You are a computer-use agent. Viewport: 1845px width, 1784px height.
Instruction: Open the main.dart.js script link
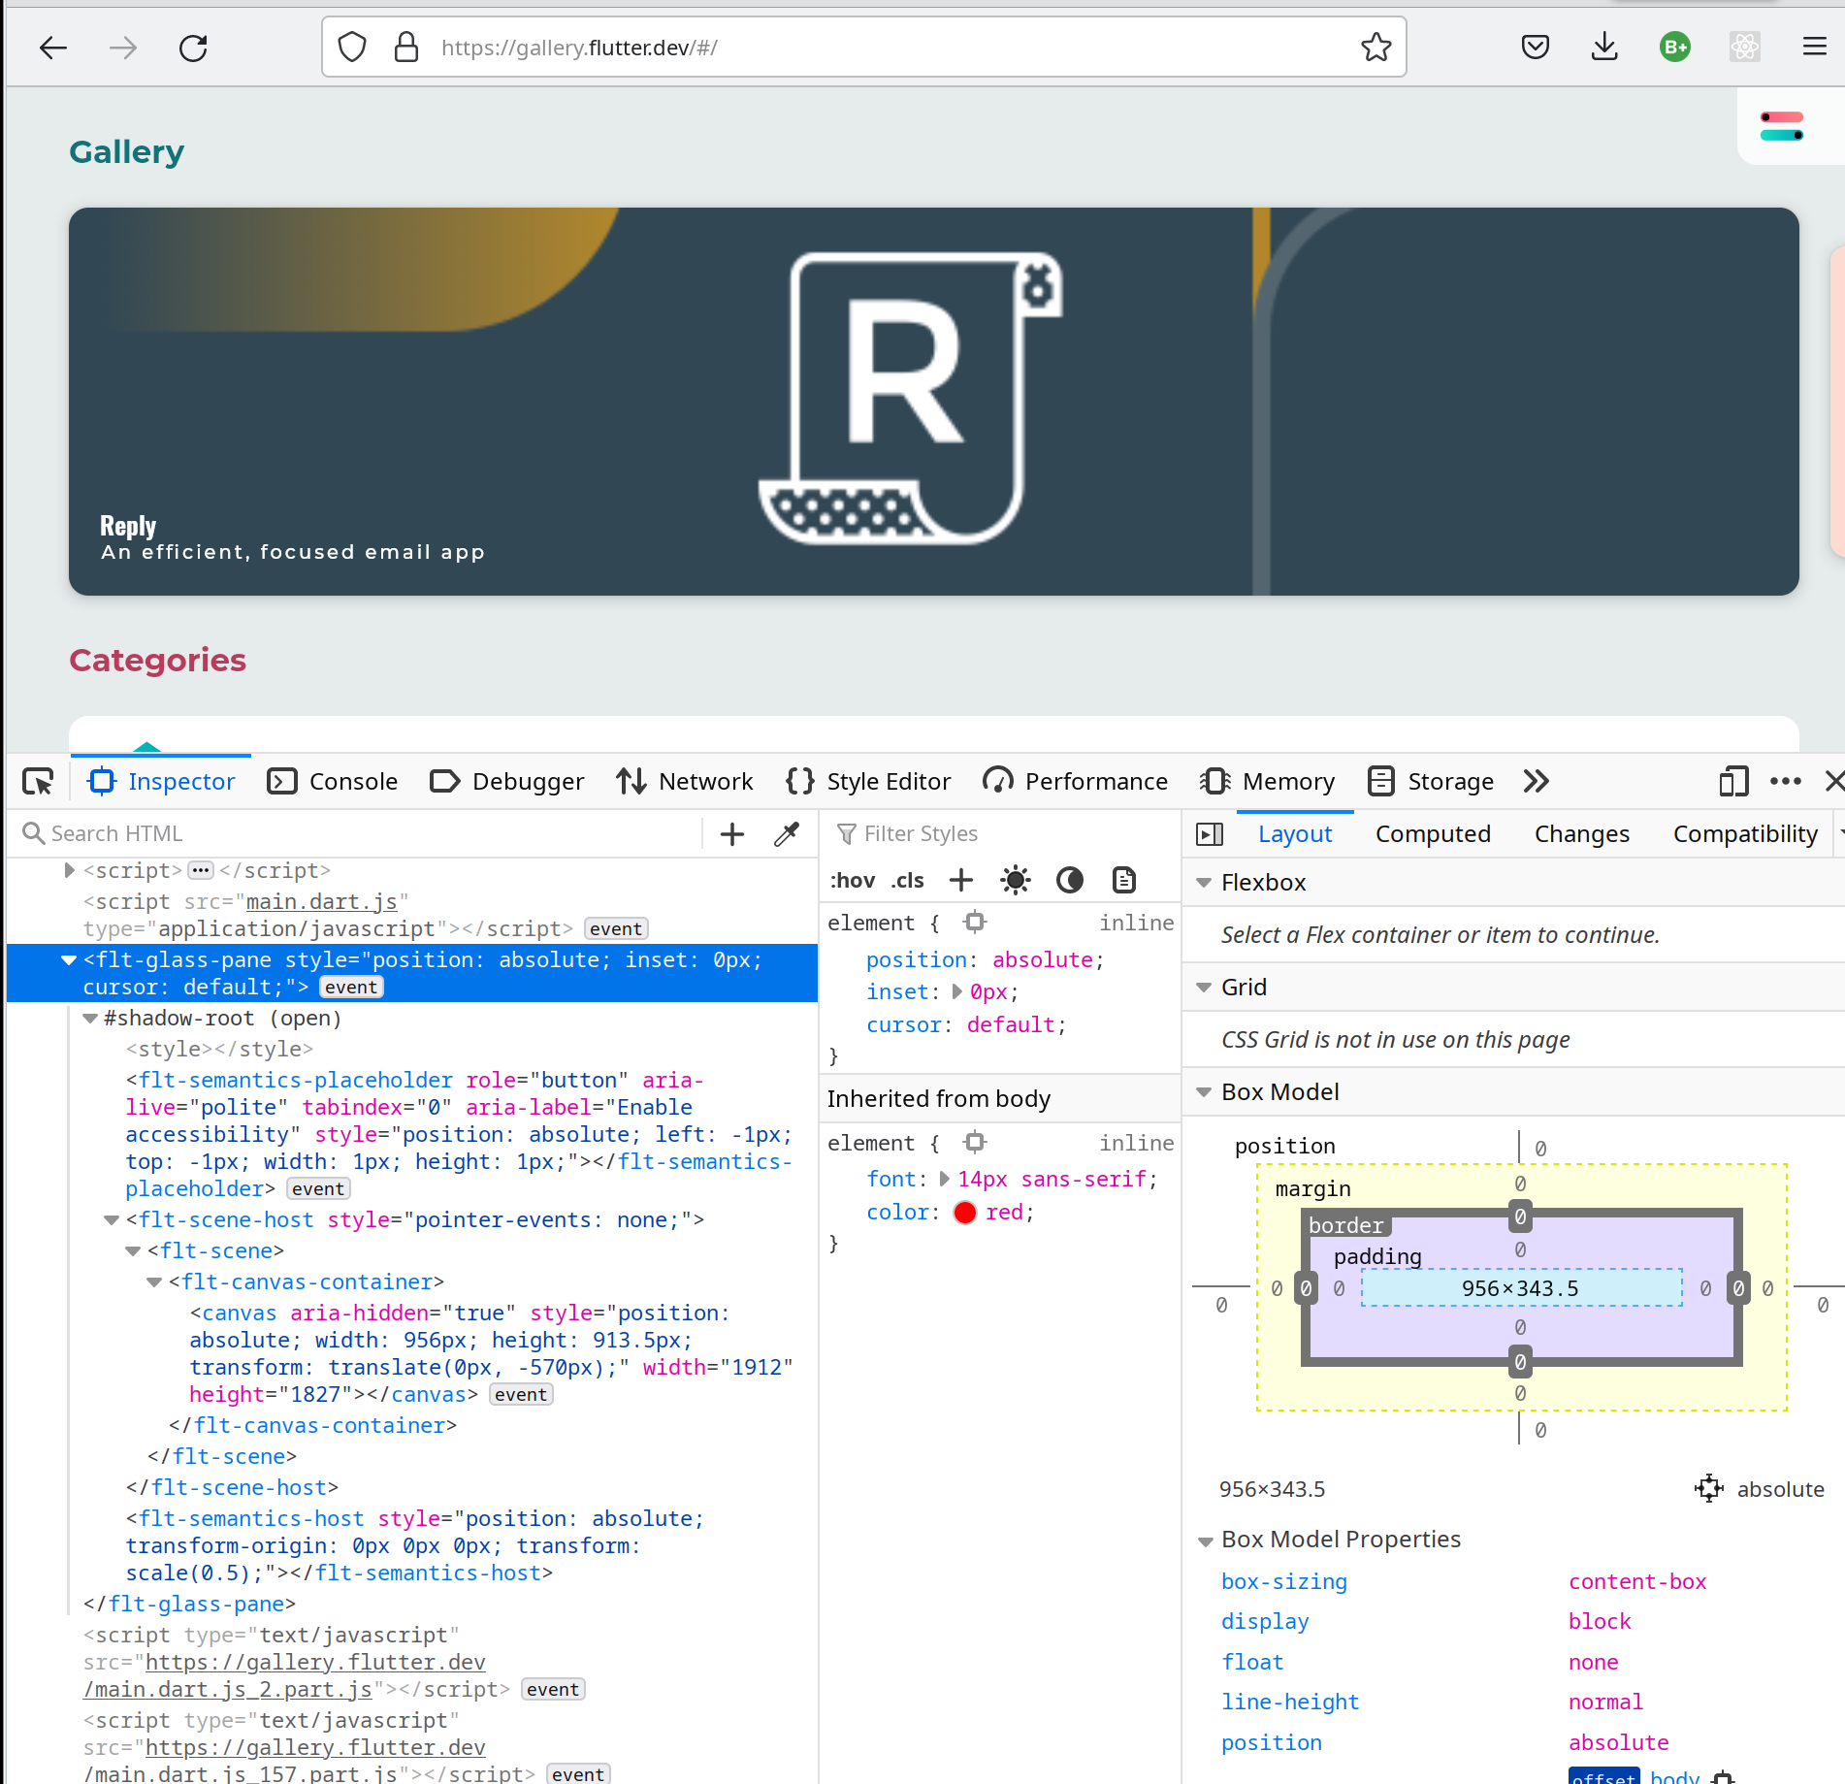pos(322,901)
